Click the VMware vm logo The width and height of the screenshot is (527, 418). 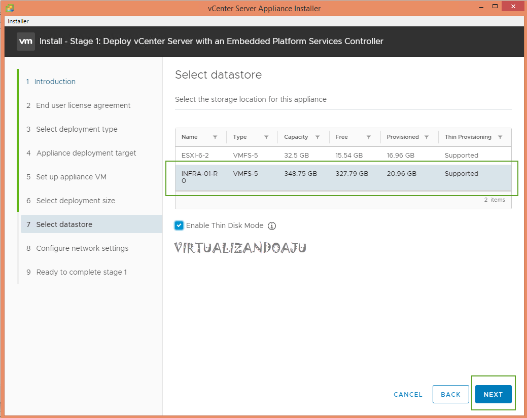pos(26,42)
